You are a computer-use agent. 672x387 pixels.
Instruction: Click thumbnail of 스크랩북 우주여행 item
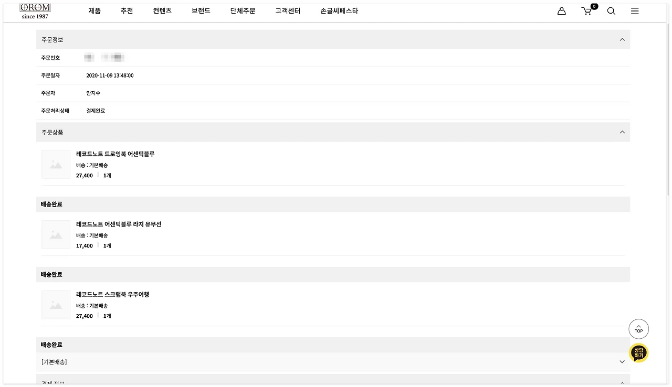point(56,305)
